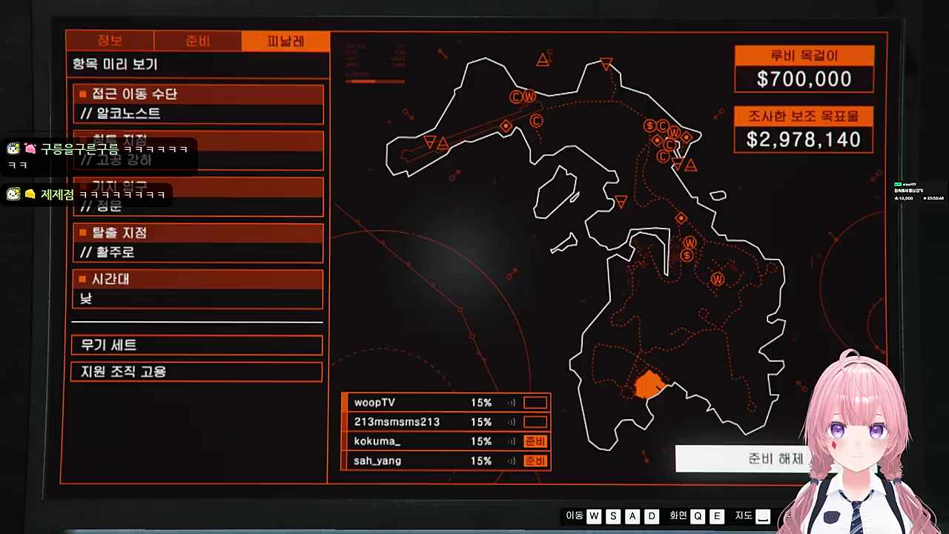Click kokuma_'s voice chat speaker icon
Image resolution: width=949 pixels, height=534 pixels.
512,441
